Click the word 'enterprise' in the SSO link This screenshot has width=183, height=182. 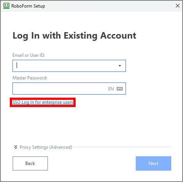click(x=52, y=102)
